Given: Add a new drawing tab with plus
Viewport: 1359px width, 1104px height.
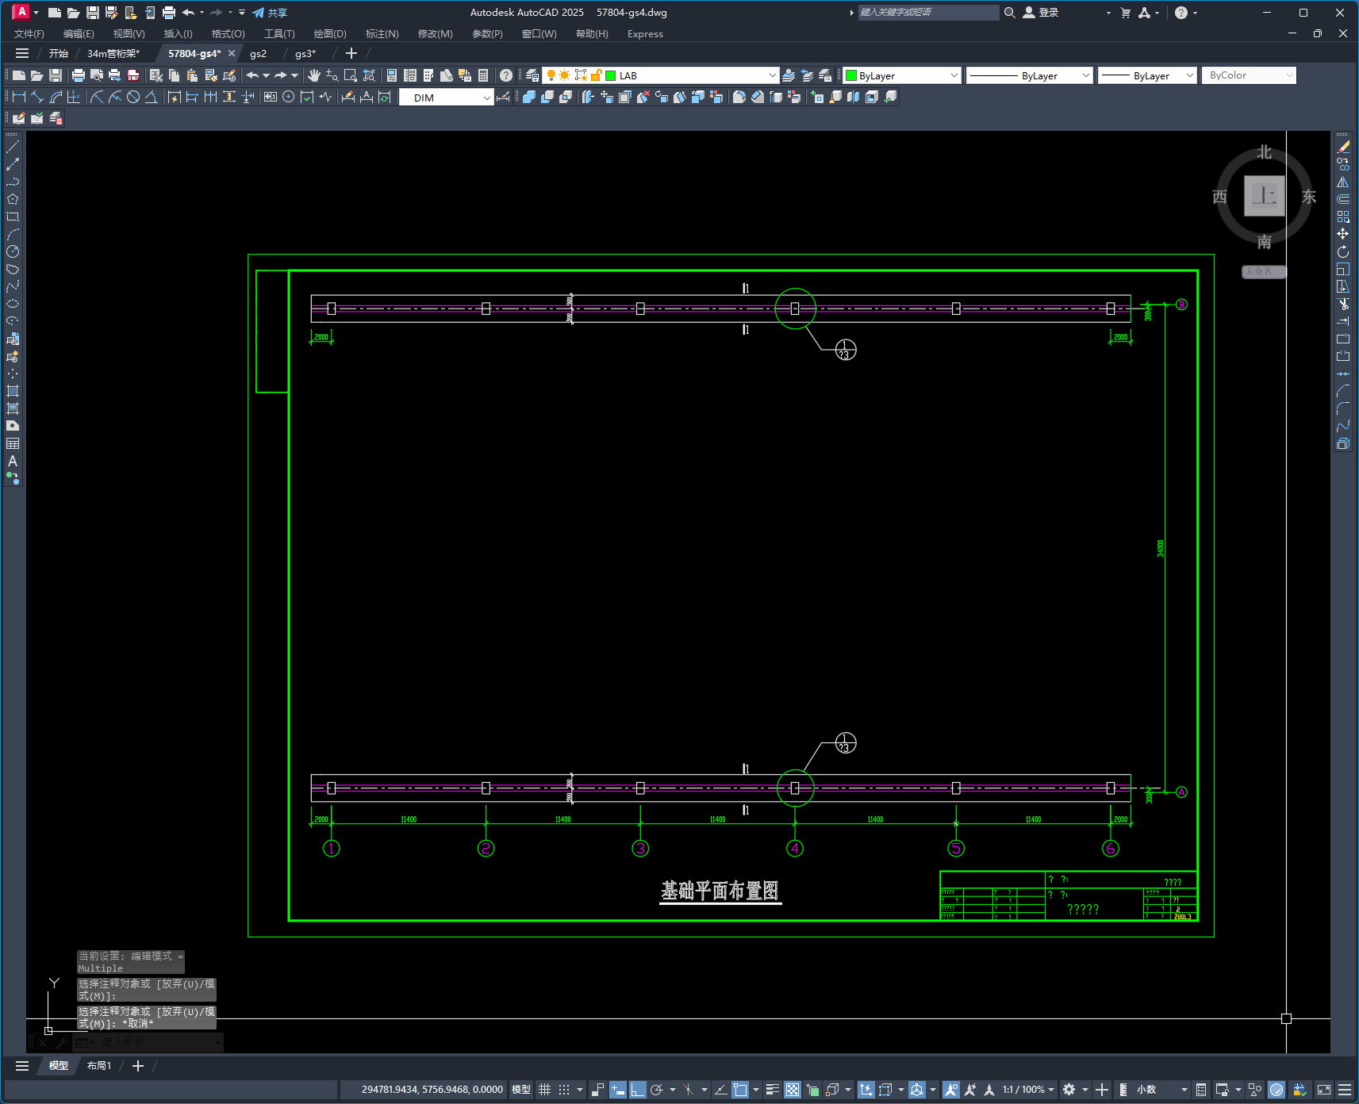Looking at the screenshot, I should pyautogui.click(x=351, y=53).
